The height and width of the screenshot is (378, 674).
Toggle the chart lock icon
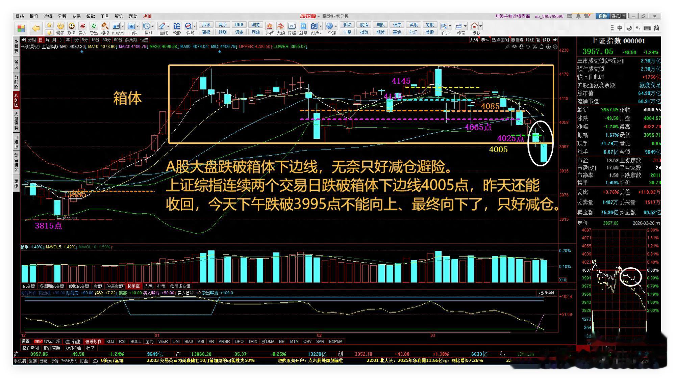tap(542, 47)
